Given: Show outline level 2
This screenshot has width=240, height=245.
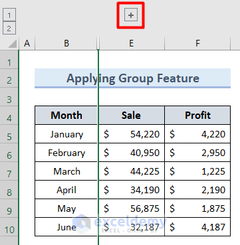Looking at the screenshot, I should click(x=9, y=28).
